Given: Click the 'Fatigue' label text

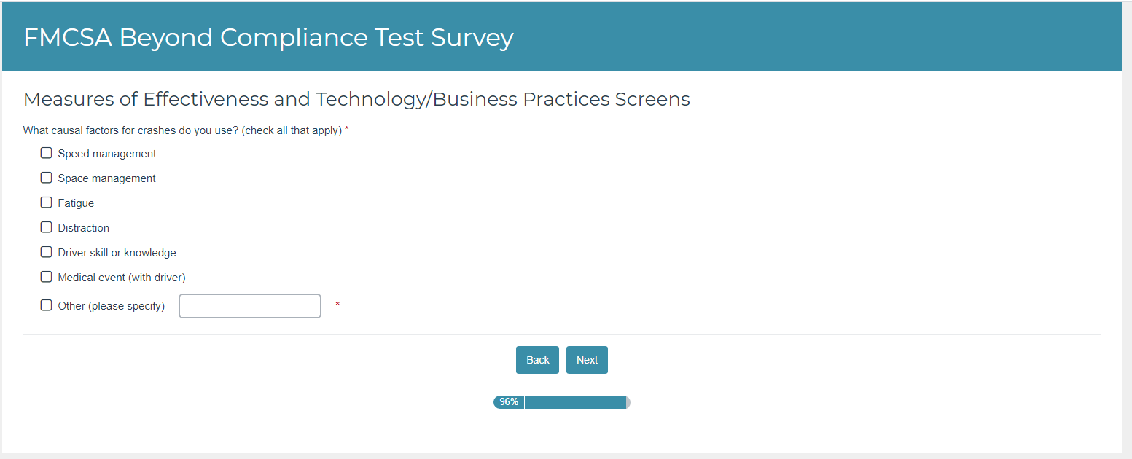Looking at the screenshot, I should 76,203.
